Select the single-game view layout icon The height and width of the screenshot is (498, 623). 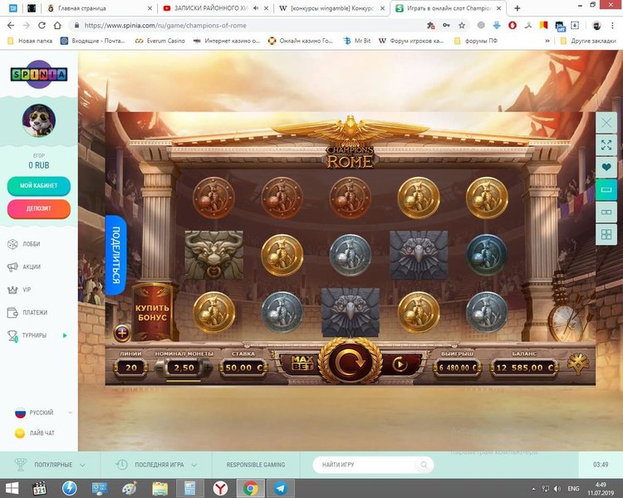point(606,190)
